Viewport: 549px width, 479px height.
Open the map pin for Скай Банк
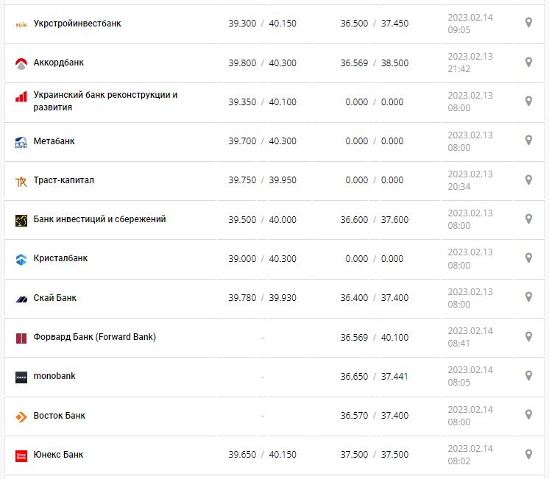528,297
